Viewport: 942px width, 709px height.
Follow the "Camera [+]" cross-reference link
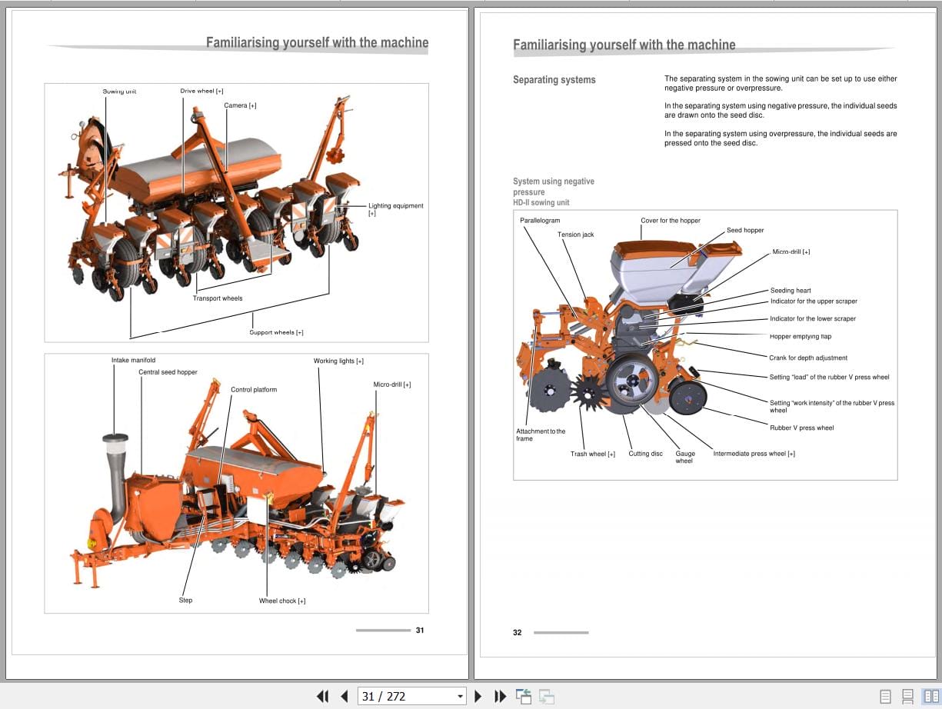click(x=241, y=105)
